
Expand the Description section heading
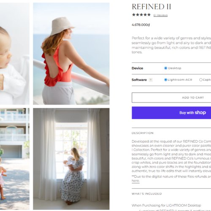(143, 133)
